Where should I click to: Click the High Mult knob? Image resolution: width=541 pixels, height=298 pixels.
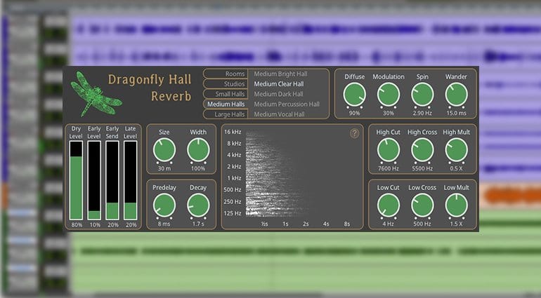coord(456,150)
